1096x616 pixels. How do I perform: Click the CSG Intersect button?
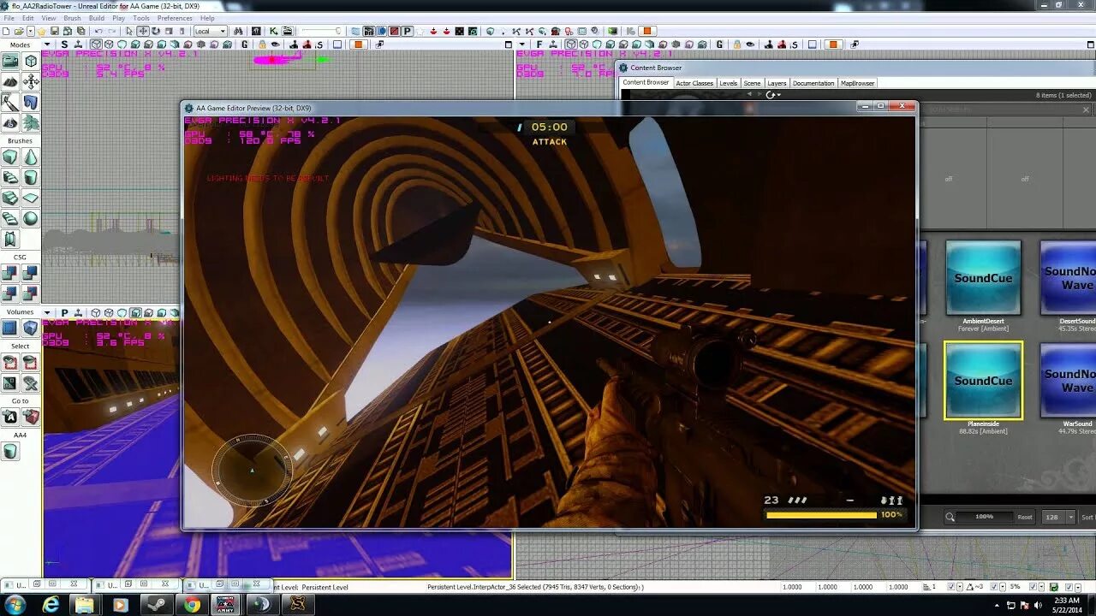pyautogui.click(x=10, y=294)
